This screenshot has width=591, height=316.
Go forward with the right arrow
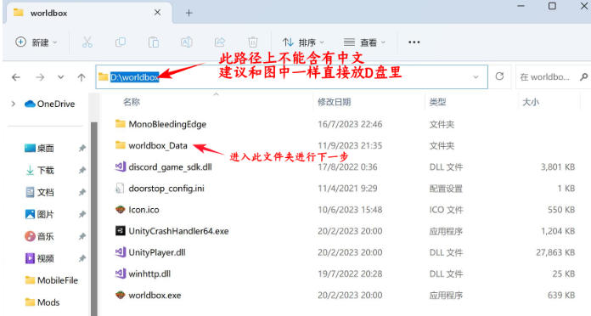click(40, 77)
